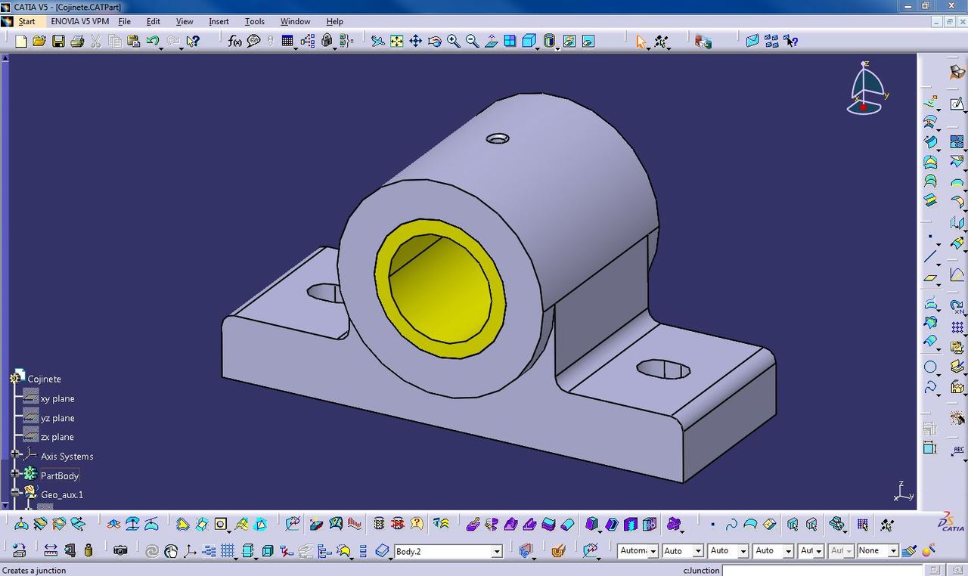This screenshot has width=968, height=576.
Task: Toggle Swap Visible Space
Action: pyautogui.click(x=588, y=41)
